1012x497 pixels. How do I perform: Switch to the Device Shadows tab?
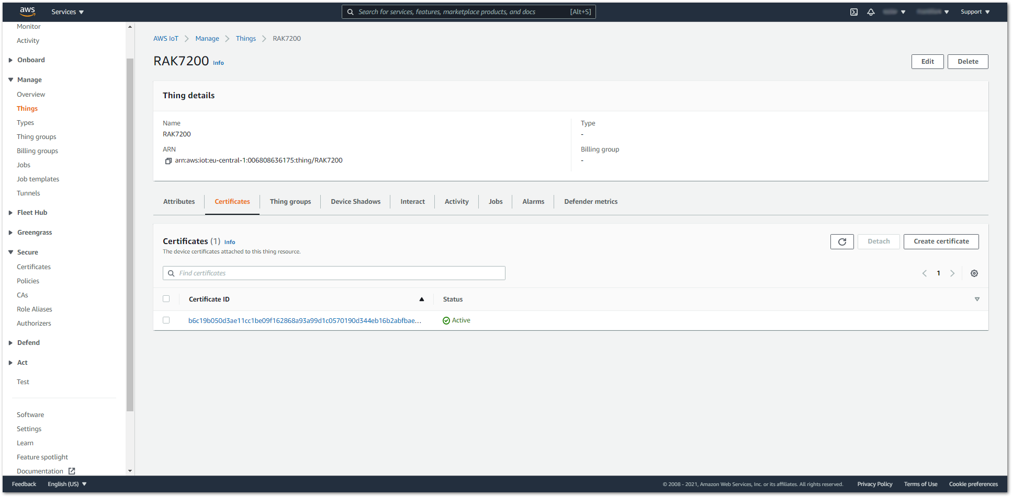[355, 201]
